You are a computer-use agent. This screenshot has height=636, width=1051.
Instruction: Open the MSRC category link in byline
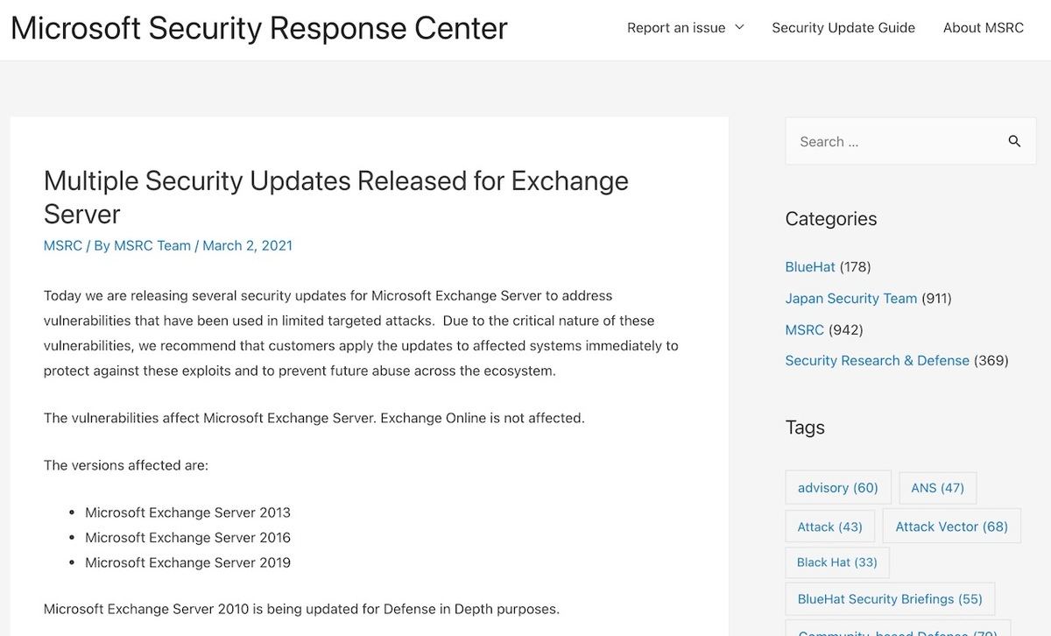coord(63,245)
